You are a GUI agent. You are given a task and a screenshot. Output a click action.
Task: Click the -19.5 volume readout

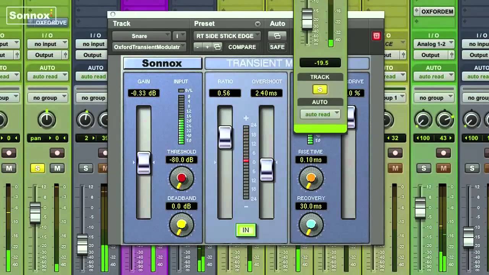[320, 63]
